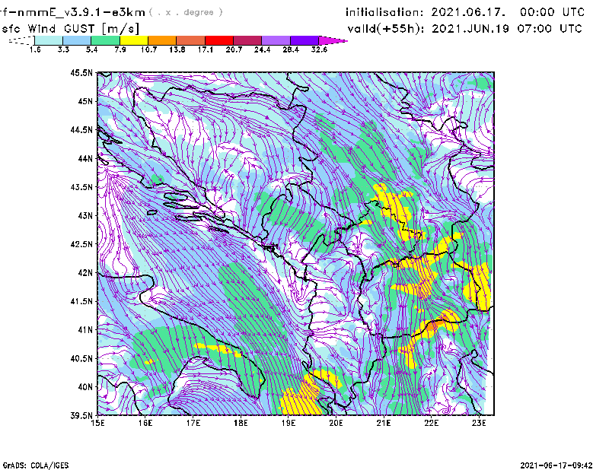The height and width of the screenshot is (470, 609).
Task: Click the light purple swatch after 24.4
Action: point(276,40)
